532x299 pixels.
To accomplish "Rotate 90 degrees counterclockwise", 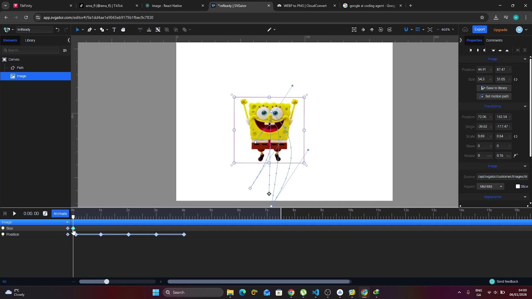I will (x=381, y=29).
